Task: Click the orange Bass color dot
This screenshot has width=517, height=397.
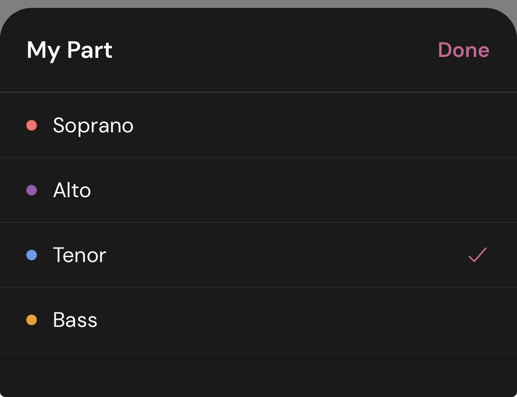Action: [x=31, y=319]
